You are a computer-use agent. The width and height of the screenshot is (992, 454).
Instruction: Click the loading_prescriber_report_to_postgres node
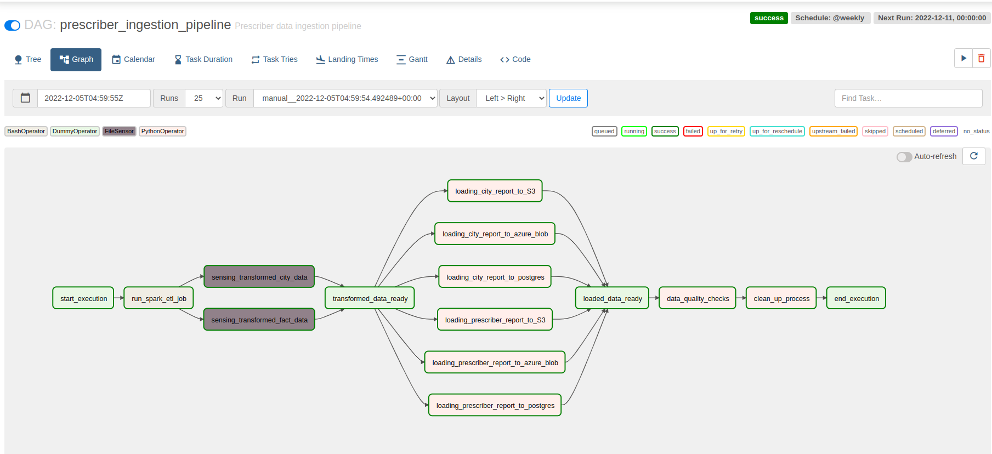pyautogui.click(x=495, y=405)
